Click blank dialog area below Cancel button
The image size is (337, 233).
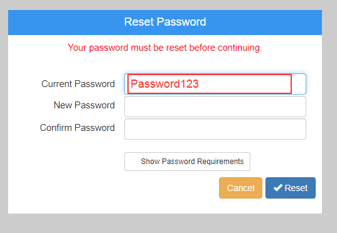coord(240,206)
